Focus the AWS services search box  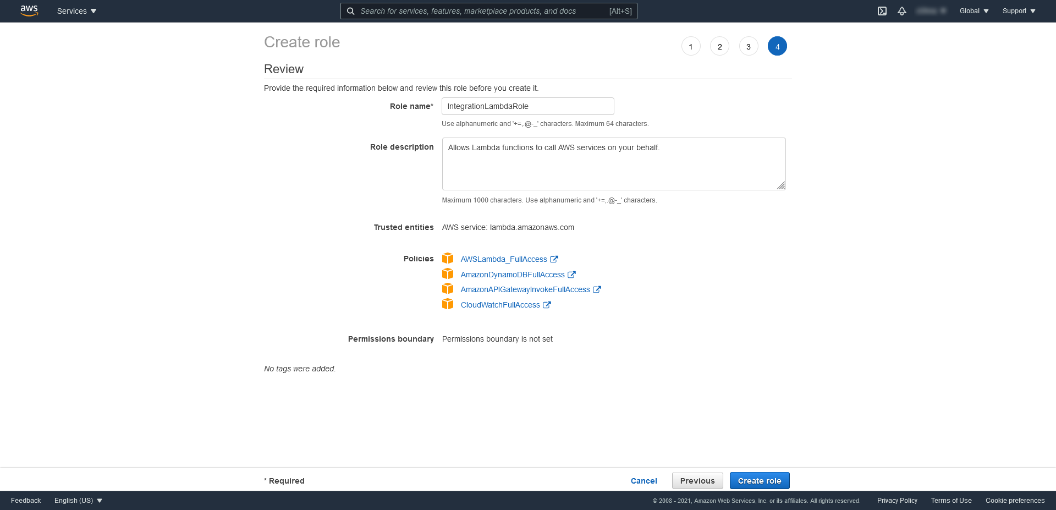click(489, 11)
